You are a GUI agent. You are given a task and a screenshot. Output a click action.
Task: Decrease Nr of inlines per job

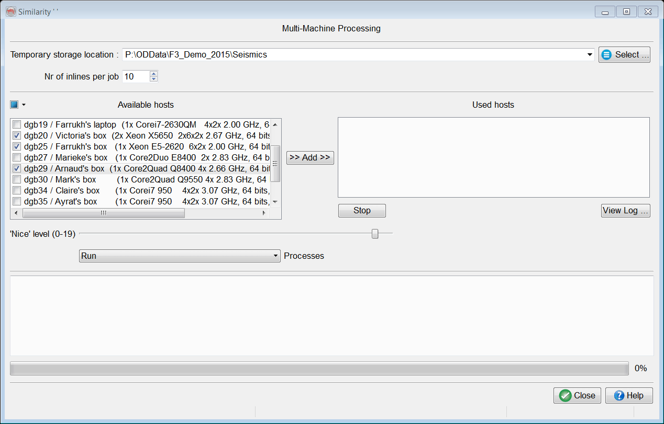pos(153,79)
